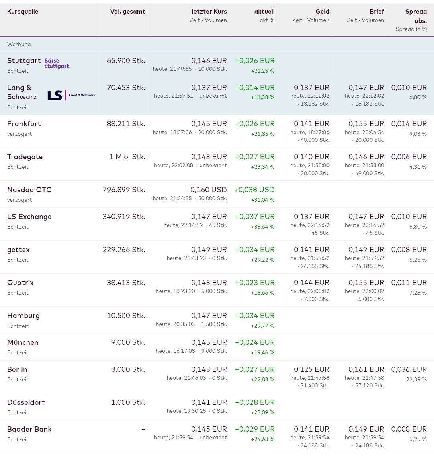Open the gettex exchange link
The width and height of the screenshot is (434, 459).
coord(18,250)
